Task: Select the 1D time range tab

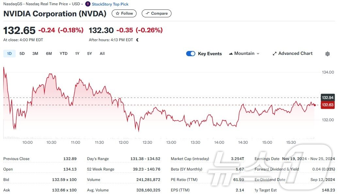Action: [x=9, y=54]
